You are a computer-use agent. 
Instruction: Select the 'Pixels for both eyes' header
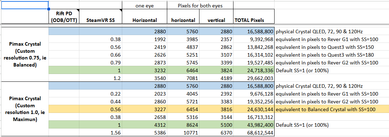200,5
